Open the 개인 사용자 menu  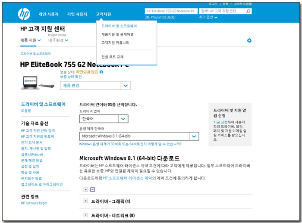pyautogui.click(x=48, y=14)
